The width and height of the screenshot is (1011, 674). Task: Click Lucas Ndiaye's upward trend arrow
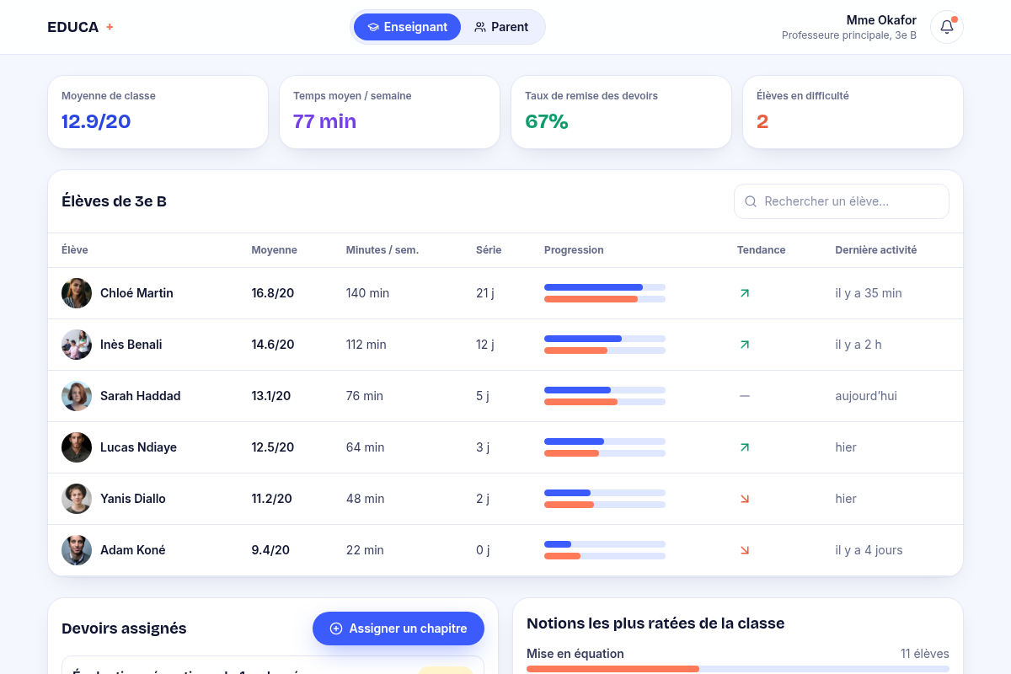(745, 447)
